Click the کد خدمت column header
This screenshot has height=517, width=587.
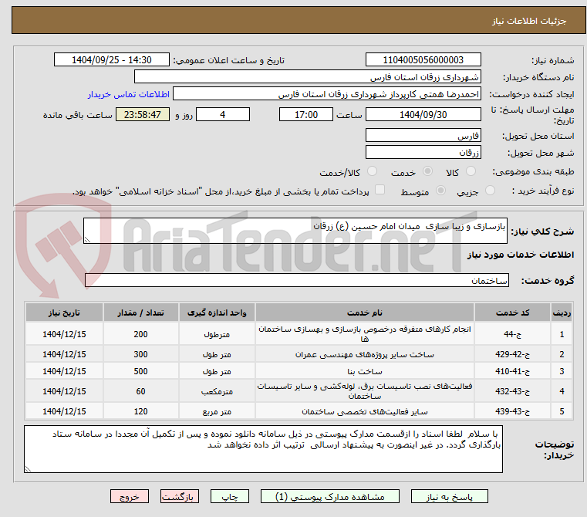coord(512,313)
